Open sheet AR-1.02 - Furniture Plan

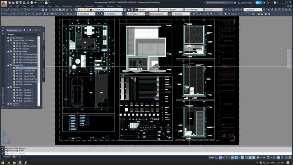25,71
